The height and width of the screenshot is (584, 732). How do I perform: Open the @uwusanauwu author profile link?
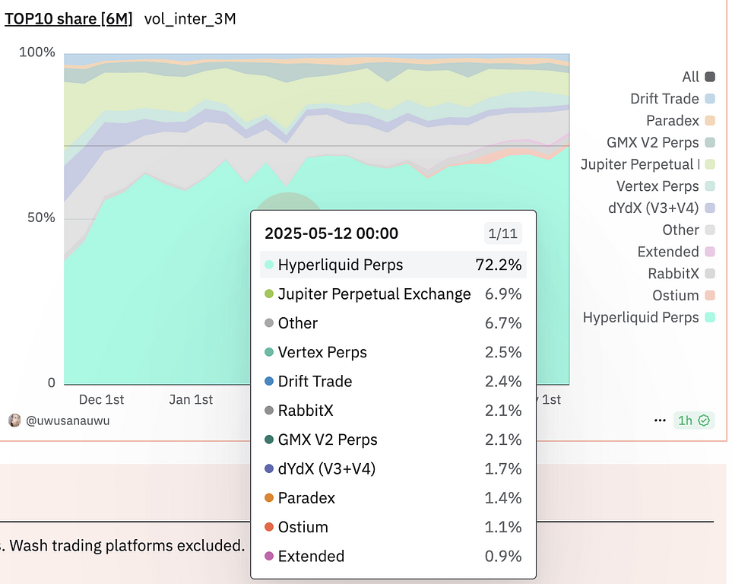point(68,421)
